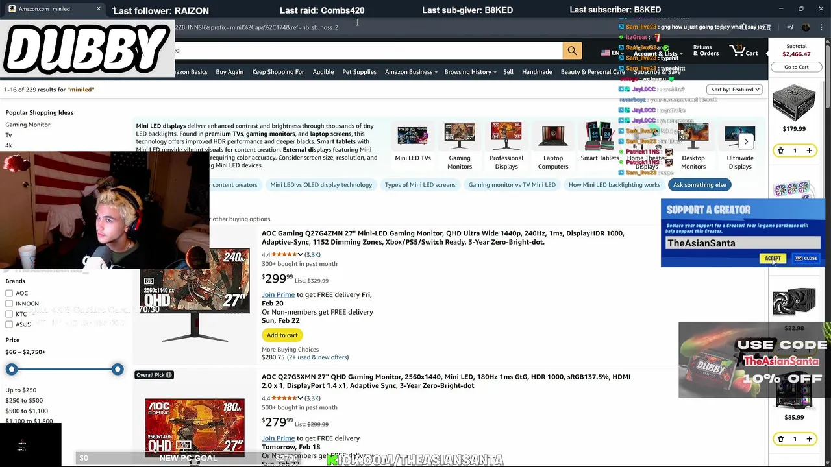This screenshot has height=467, width=831.
Task: Select Gaming monitor vs TV Mini LED chip
Action: point(512,185)
